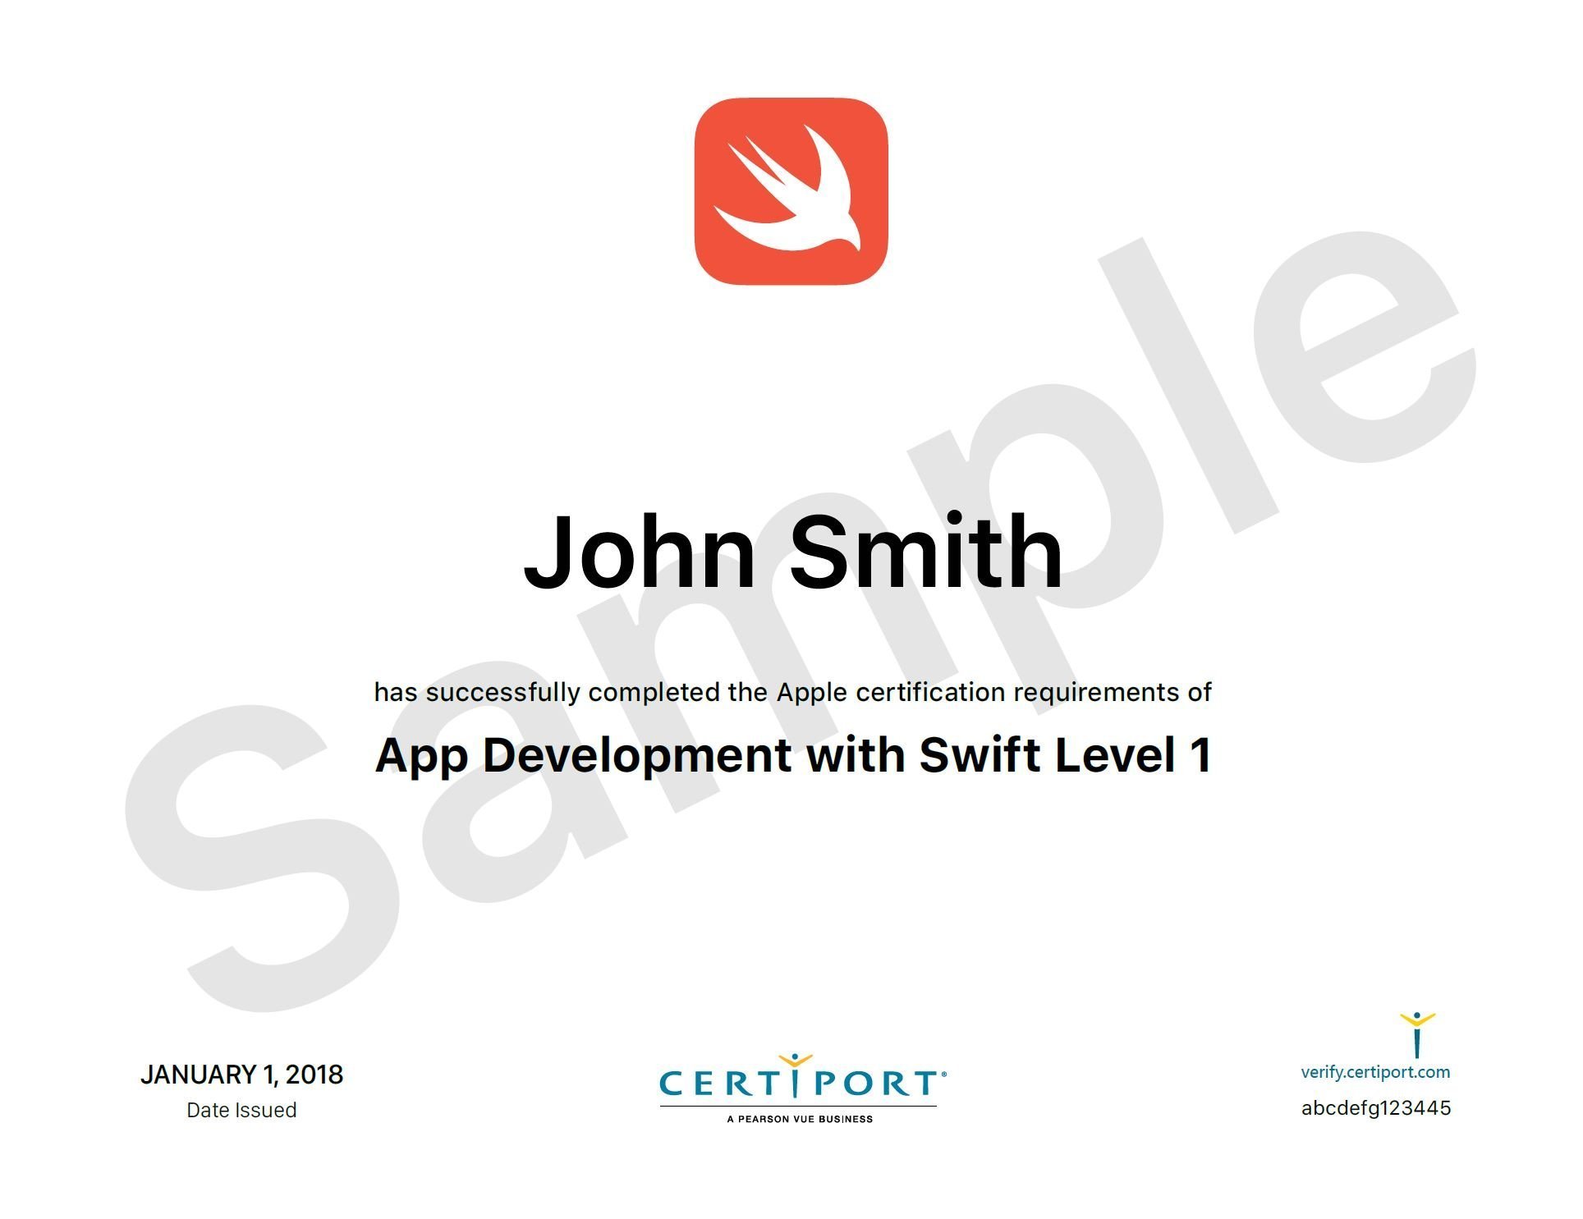The width and height of the screenshot is (1583, 1219).
Task: Click "Level 1" in the certification title
Action: pos(1132,754)
